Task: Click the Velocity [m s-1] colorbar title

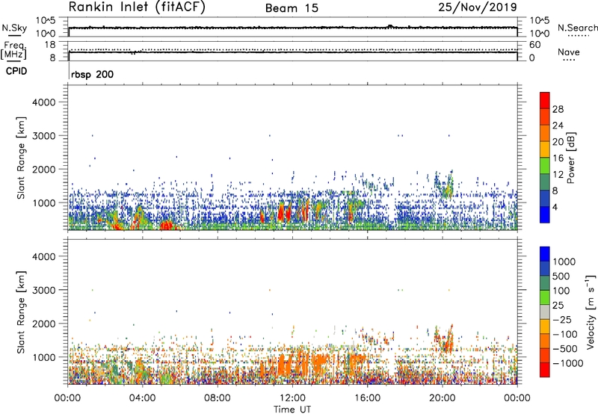Action: pos(591,312)
